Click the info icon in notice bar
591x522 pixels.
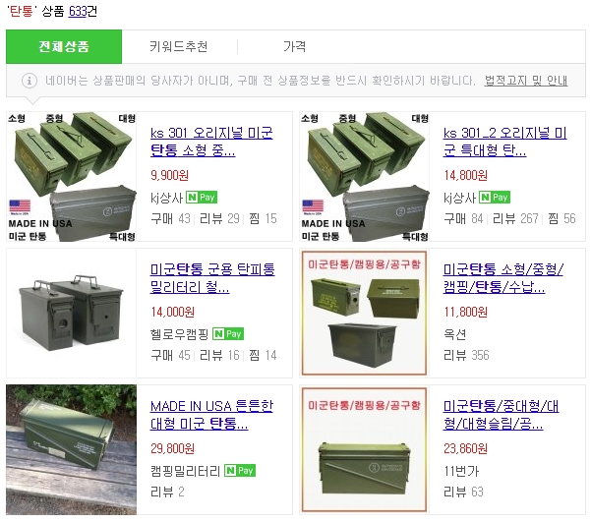coord(30,80)
